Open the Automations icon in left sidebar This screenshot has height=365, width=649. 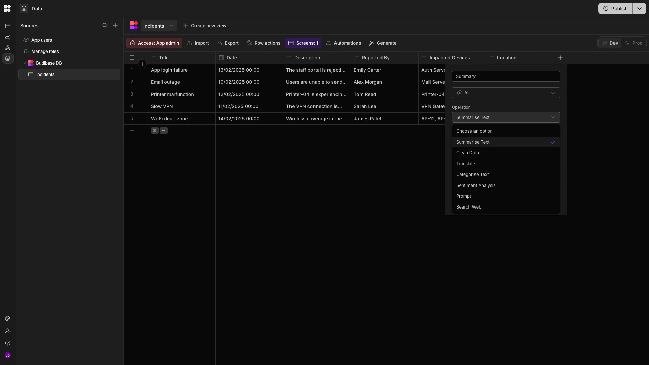(8, 37)
